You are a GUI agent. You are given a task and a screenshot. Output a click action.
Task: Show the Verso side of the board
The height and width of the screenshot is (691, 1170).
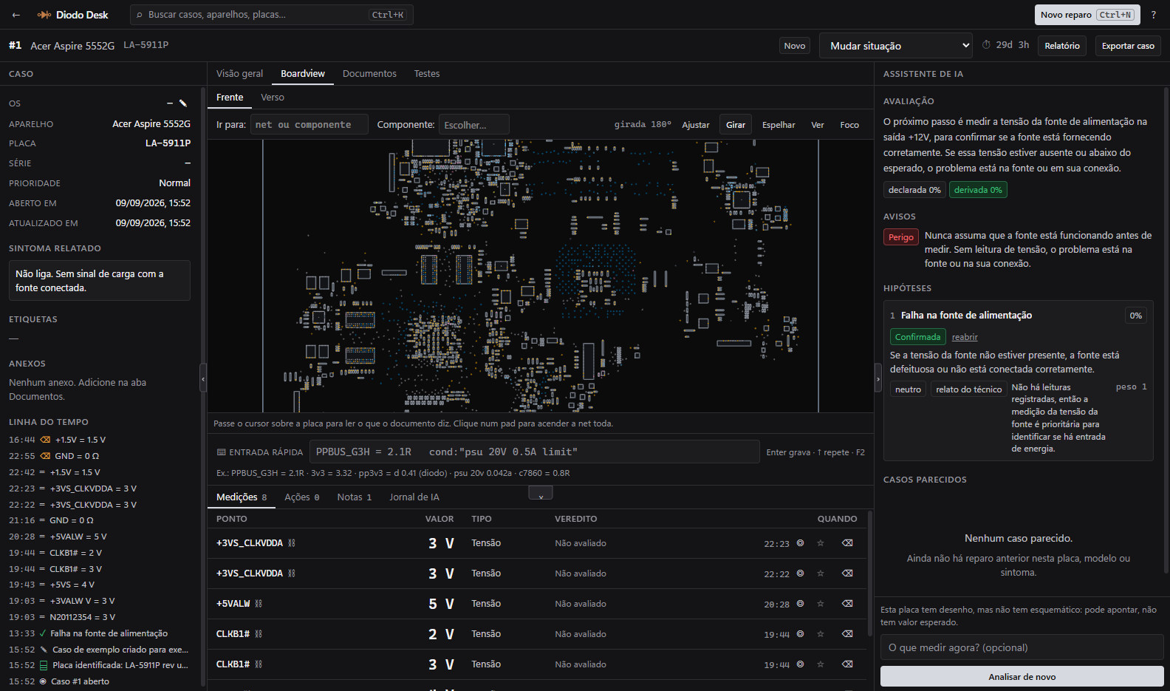pos(273,98)
